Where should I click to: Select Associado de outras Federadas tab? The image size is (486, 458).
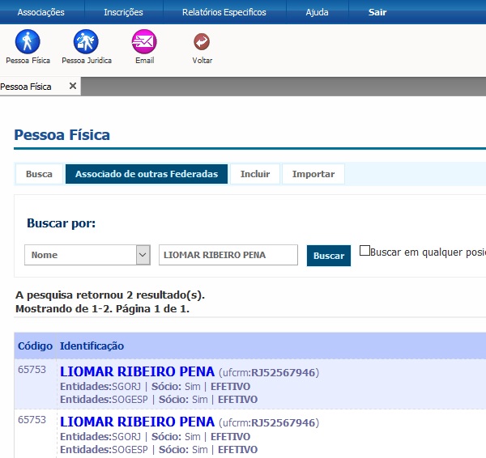146,174
